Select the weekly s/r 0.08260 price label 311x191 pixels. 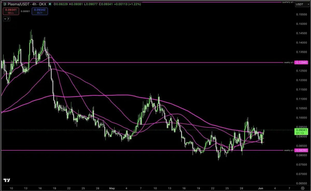[301, 150]
